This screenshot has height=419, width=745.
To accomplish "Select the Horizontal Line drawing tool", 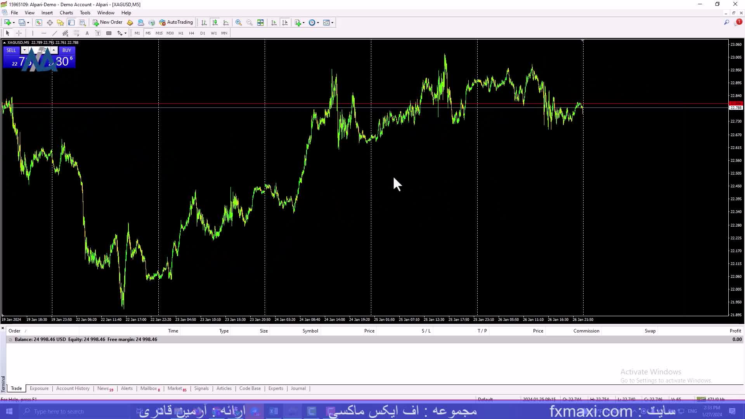I will pos(43,33).
